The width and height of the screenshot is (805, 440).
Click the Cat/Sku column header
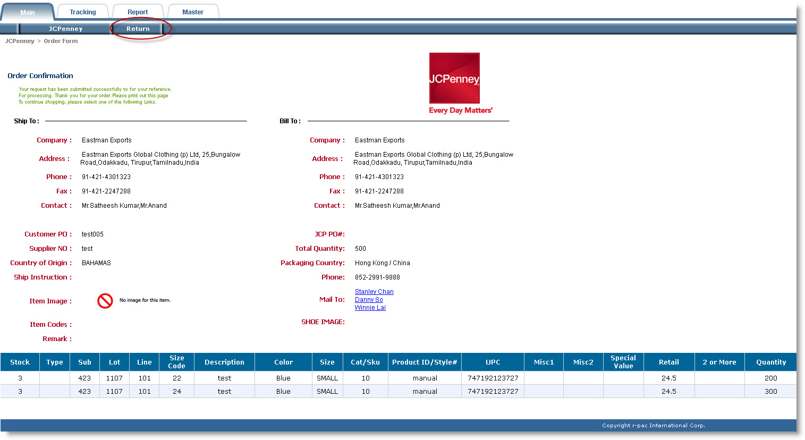(366, 362)
